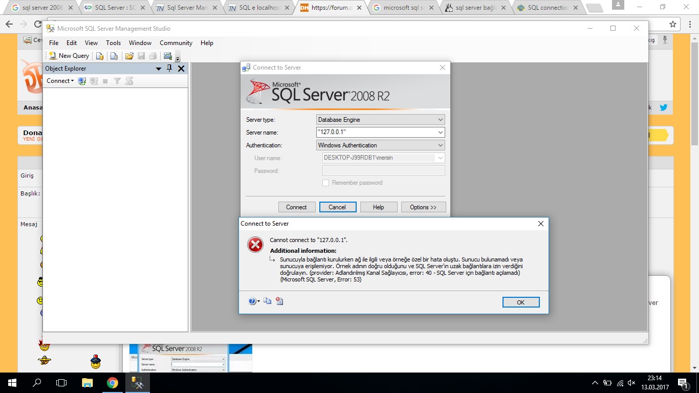Viewport: 699px width, 393px height.
Task: Click the Analysis Services query icon in toolbar
Action: 114,56
